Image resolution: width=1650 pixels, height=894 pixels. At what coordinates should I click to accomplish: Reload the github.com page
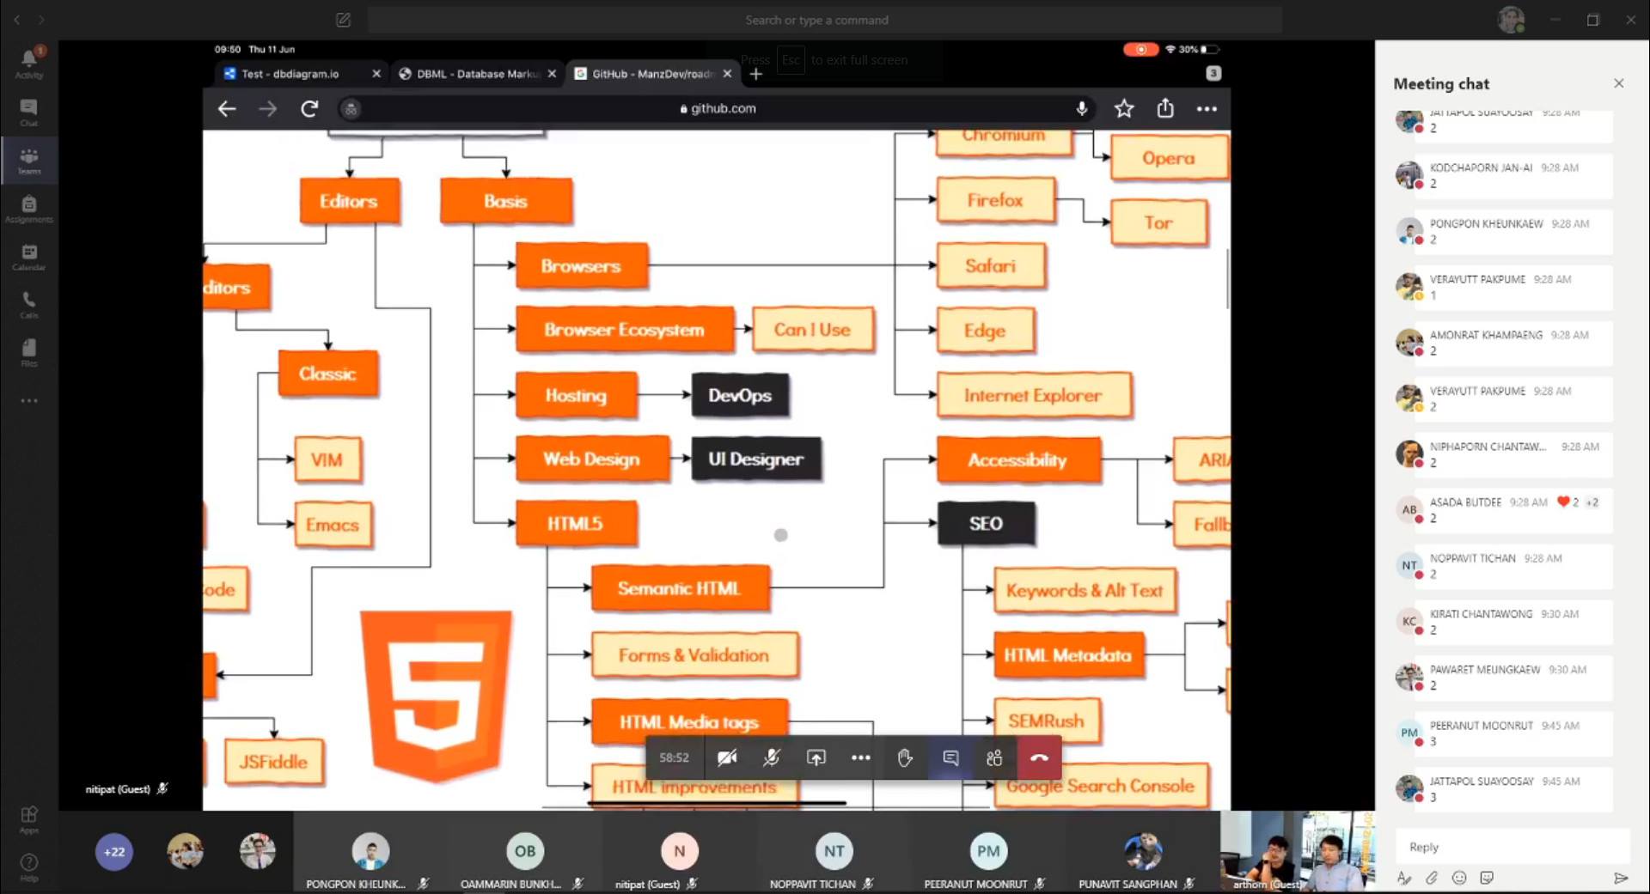[309, 108]
